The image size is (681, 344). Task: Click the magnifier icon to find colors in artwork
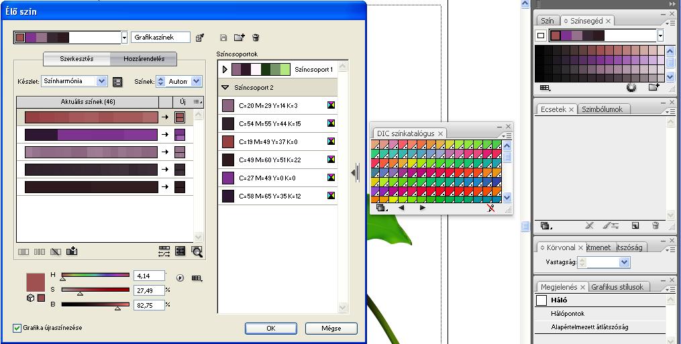point(197,251)
